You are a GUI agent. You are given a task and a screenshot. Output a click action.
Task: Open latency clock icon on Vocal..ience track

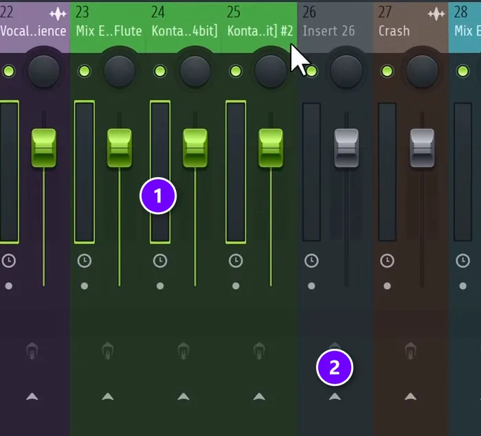tap(8, 261)
